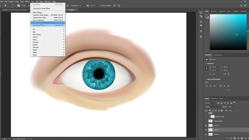Toggle lock image pixels brush icon
The height and width of the screenshot is (140, 249).
pos(213,110)
